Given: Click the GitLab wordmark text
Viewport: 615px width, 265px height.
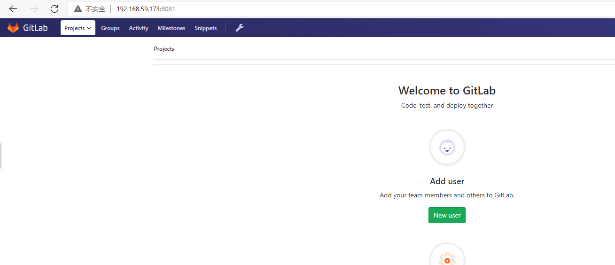Looking at the screenshot, I should coord(35,28).
